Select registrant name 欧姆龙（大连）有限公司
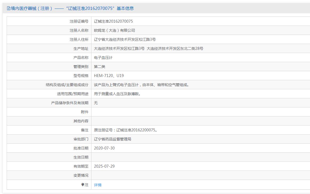The image size is (310, 194). tap(115, 30)
